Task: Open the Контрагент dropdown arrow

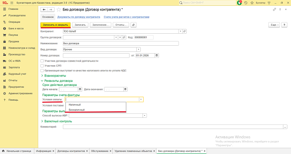Action: pyautogui.click(x=180, y=31)
